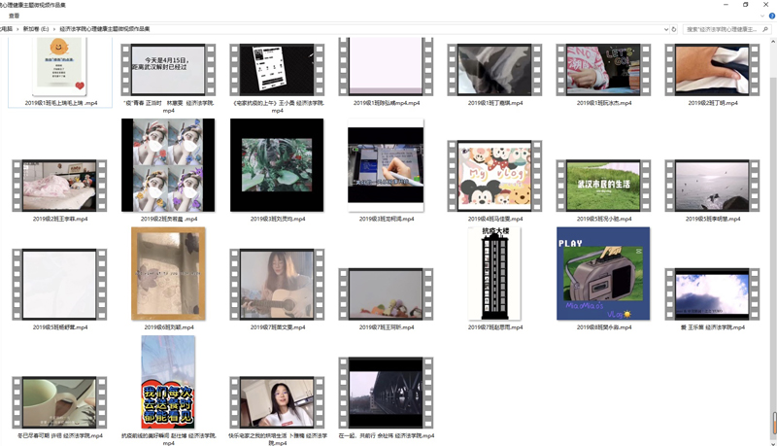Select the 今天是4月15日 video thumbnail
Image resolution: width=777 pixels, height=446 pixels.
(168, 68)
